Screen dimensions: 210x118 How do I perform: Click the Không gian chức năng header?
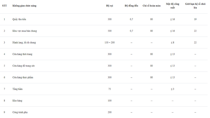24,6
